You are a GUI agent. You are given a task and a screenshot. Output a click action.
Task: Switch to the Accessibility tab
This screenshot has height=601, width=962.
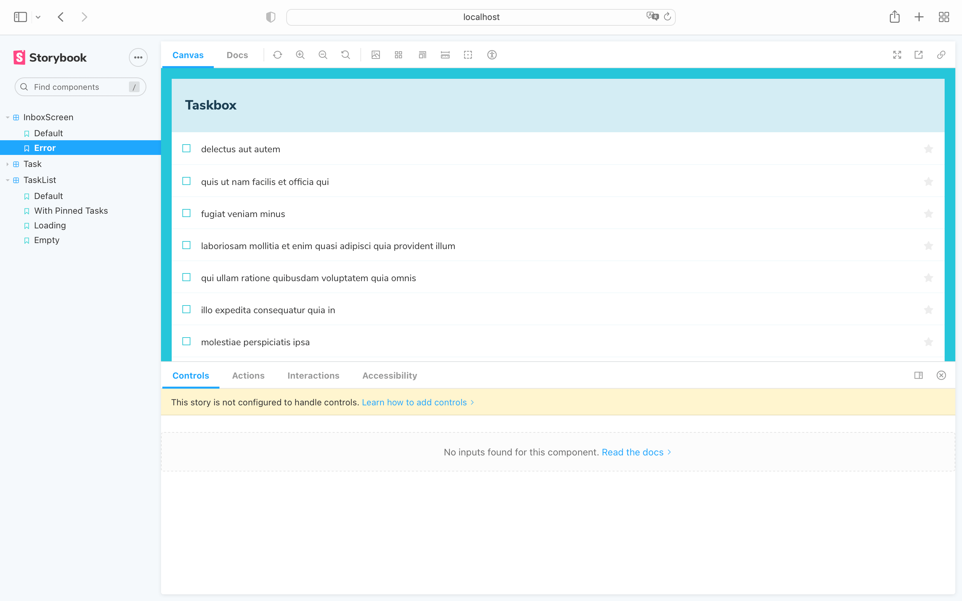[389, 375]
